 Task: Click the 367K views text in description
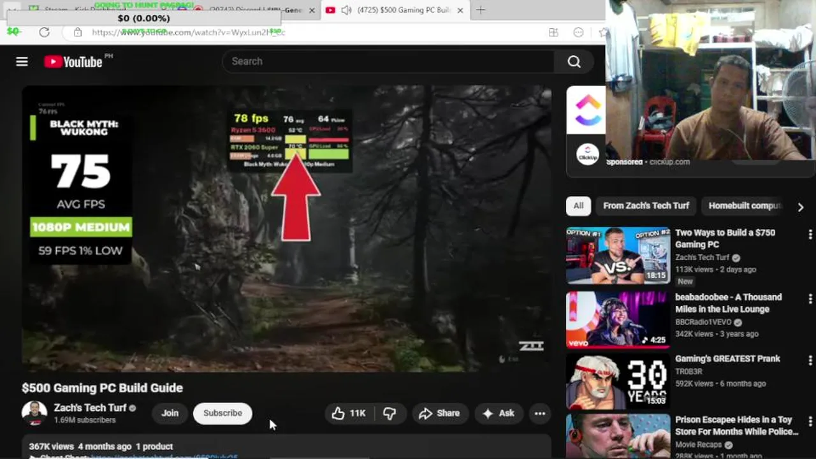click(x=51, y=446)
